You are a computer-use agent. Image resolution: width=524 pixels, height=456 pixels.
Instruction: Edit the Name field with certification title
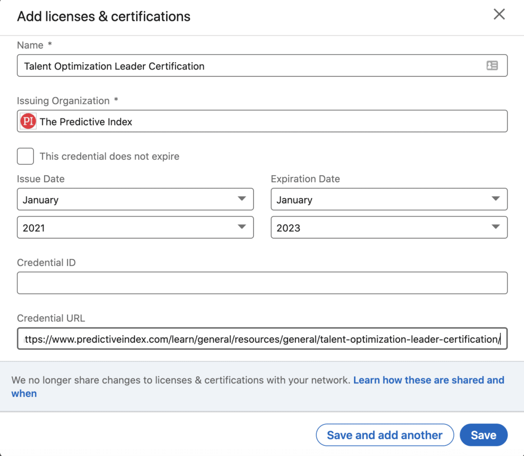(263, 65)
